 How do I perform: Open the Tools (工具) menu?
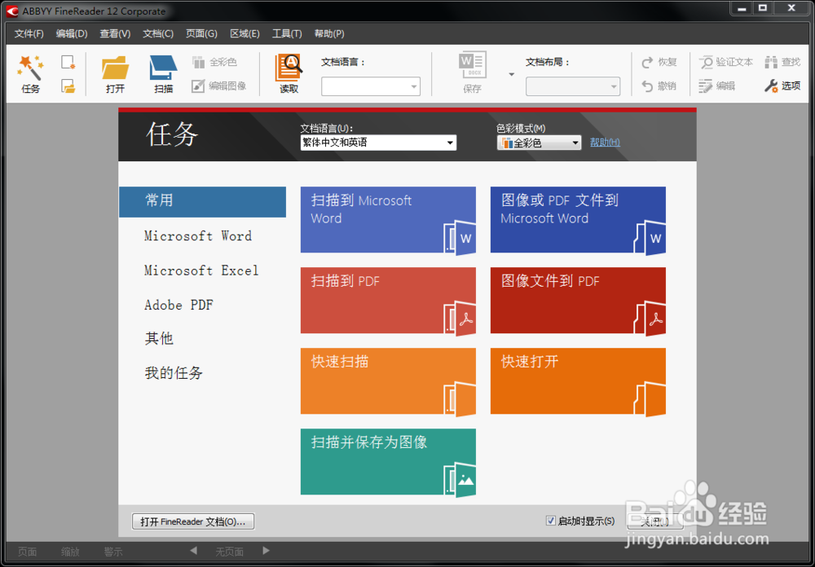coord(287,33)
